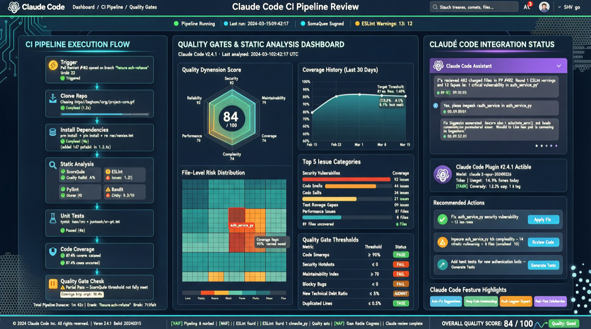
Task: Click the green check on Pylint tool
Action: [x=63, y=189]
